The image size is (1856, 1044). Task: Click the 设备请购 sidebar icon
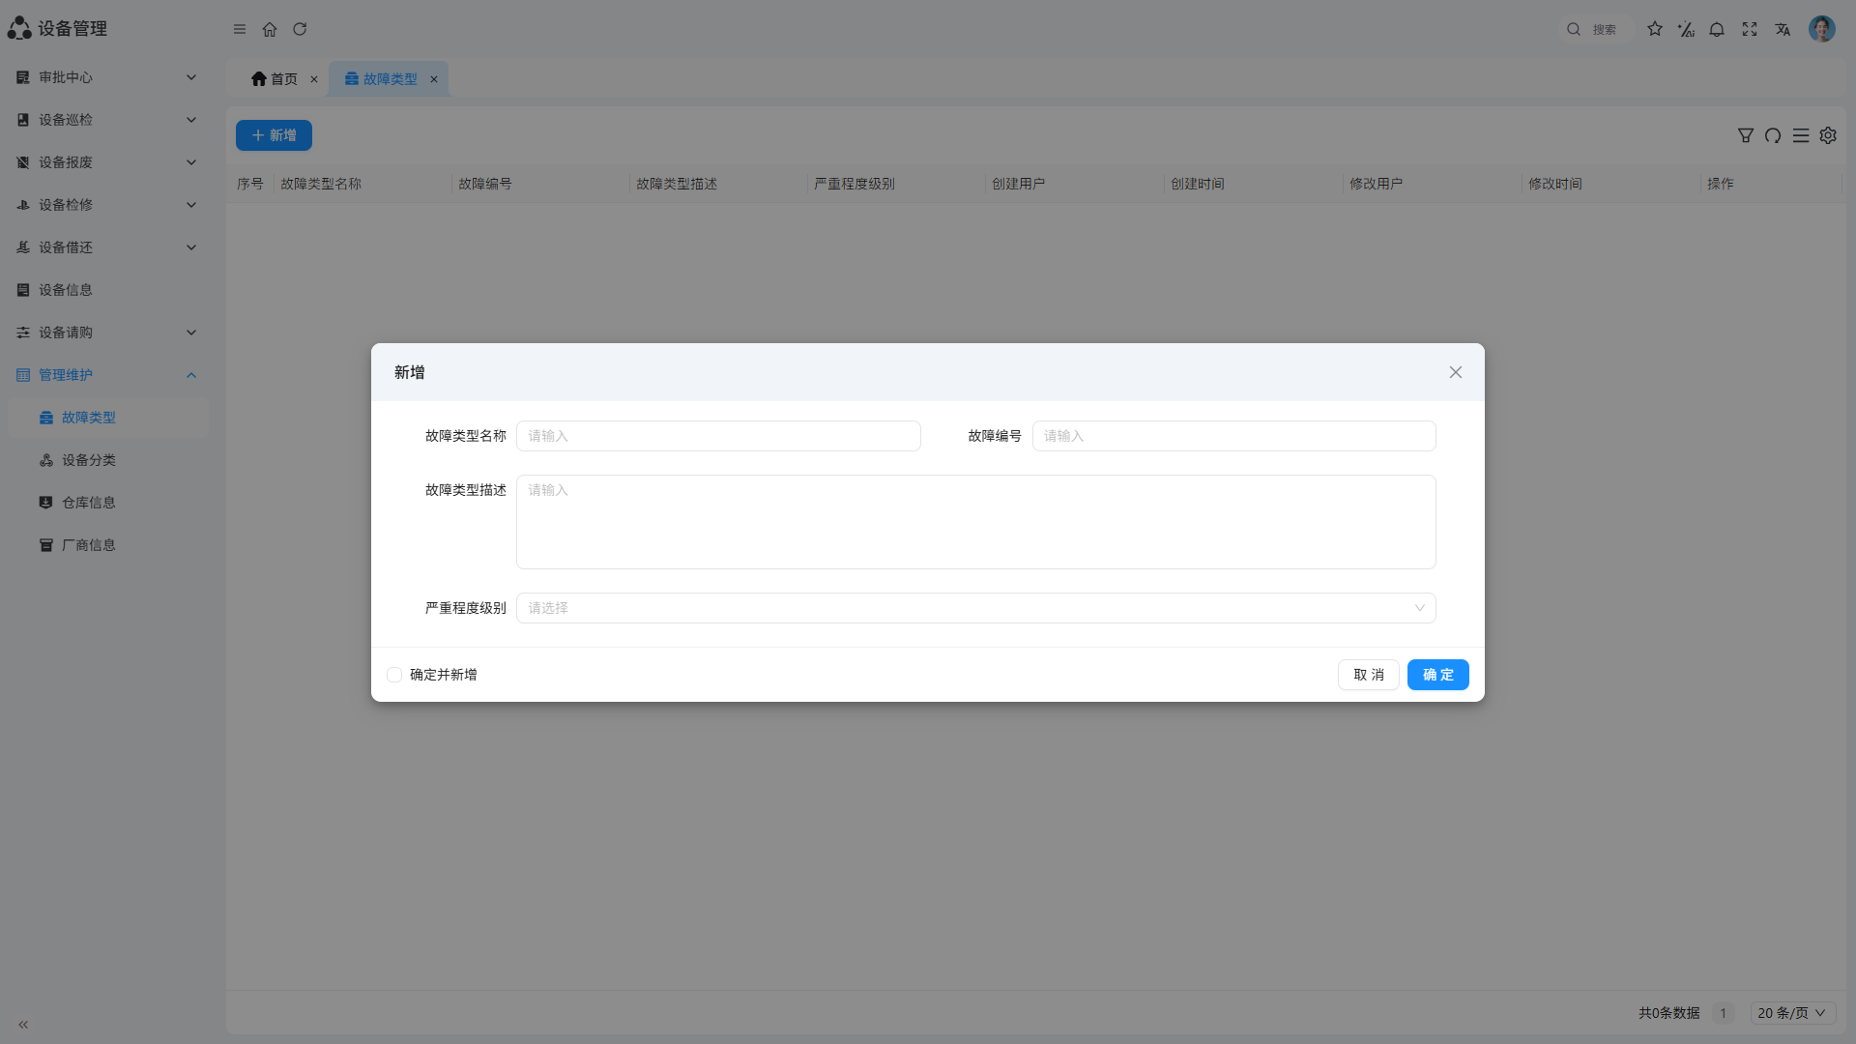pyautogui.click(x=23, y=333)
